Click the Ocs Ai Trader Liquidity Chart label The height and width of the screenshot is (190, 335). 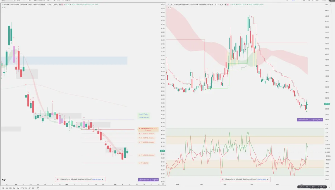310,120
